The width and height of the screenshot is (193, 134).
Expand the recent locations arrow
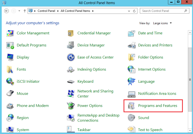(19, 11)
